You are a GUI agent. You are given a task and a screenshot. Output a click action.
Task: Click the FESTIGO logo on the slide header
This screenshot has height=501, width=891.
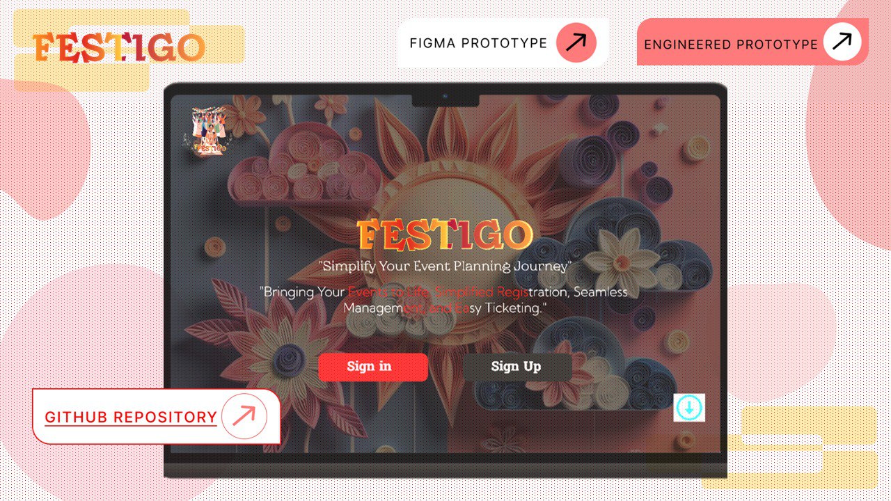point(119,47)
